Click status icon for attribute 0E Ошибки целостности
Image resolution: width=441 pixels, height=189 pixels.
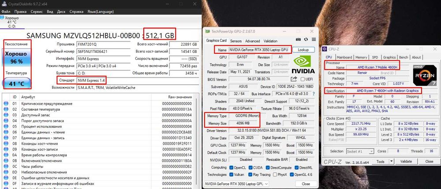pyautogui.click(x=6, y=178)
